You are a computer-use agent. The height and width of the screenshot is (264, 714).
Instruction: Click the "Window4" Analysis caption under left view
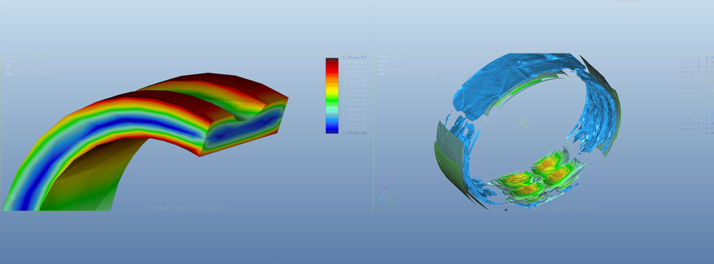click(x=186, y=208)
